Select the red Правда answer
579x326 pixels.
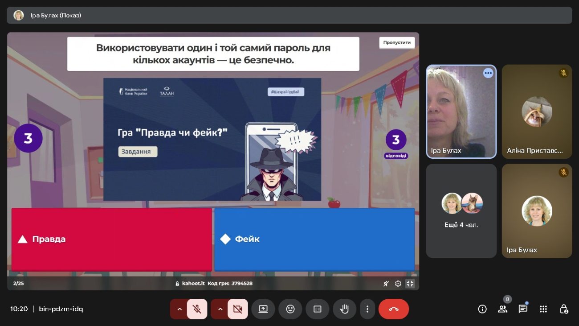pos(111,239)
